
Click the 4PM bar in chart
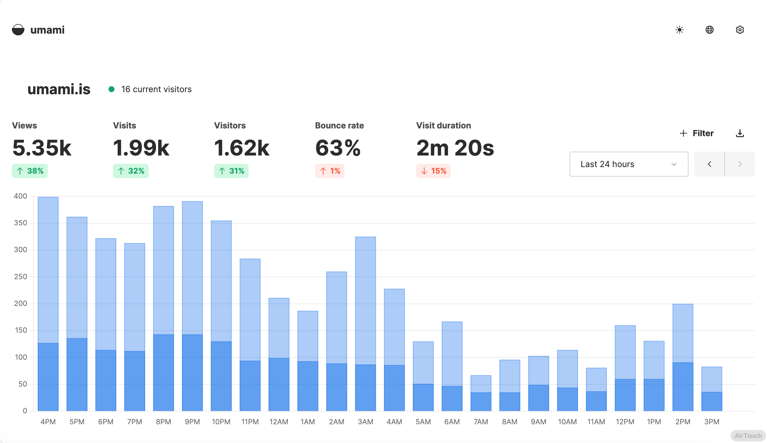pos(48,304)
